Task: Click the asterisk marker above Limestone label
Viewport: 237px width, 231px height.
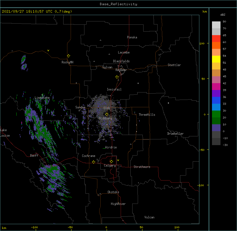Action: [42, 95]
